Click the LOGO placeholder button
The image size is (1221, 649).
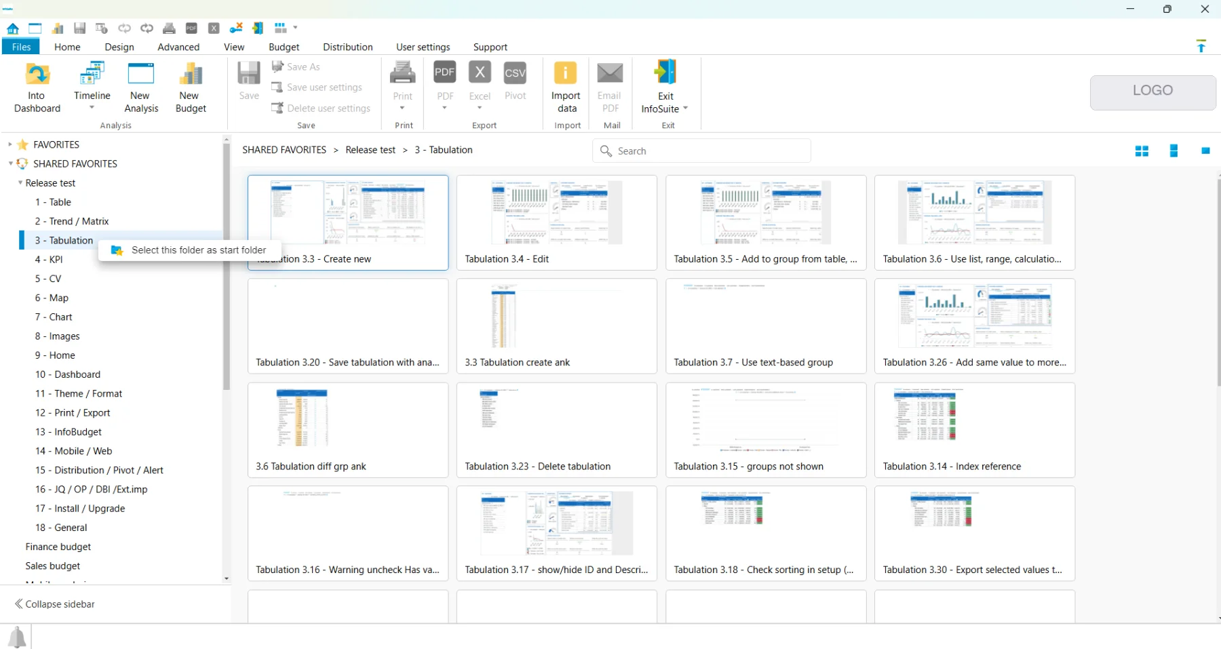(1152, 92)
